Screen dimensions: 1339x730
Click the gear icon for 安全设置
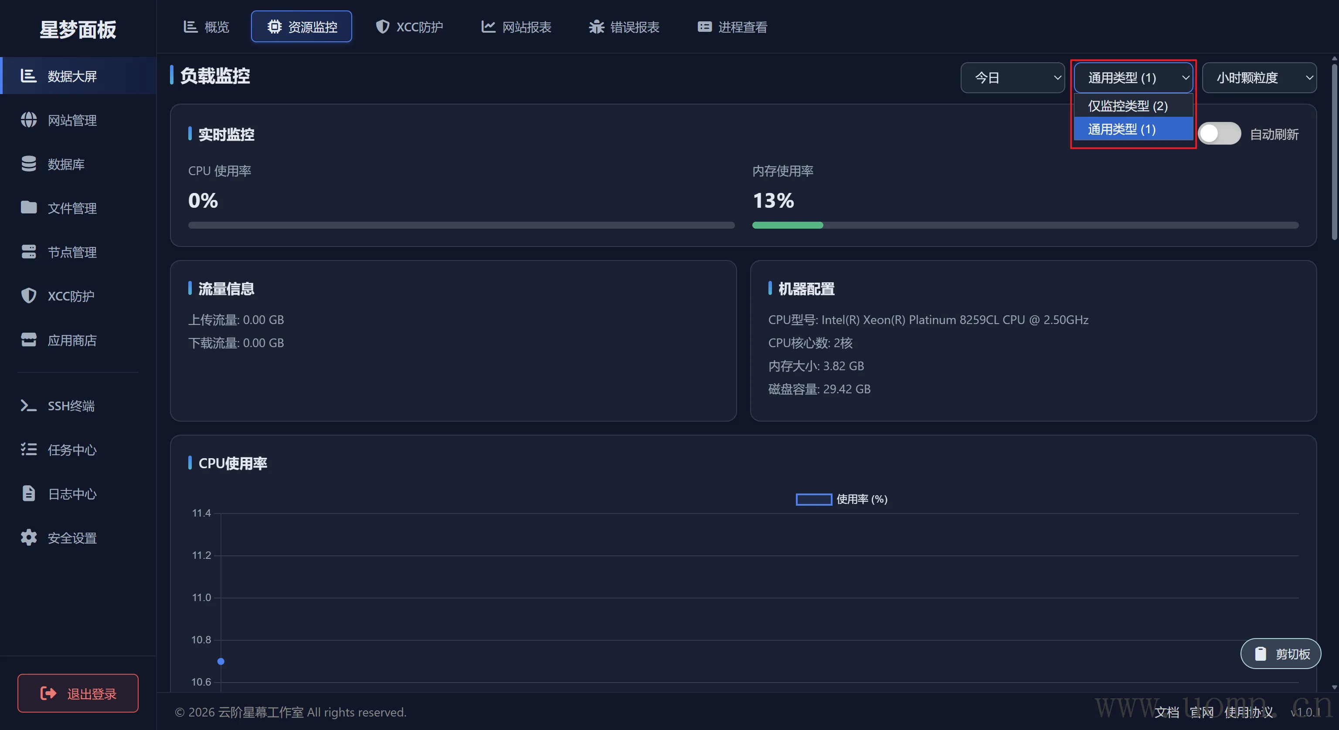[29, 537]
